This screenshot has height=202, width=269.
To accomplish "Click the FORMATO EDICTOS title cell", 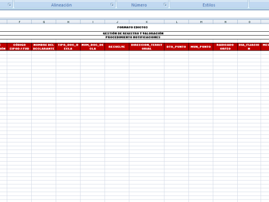I will (133, 27).
